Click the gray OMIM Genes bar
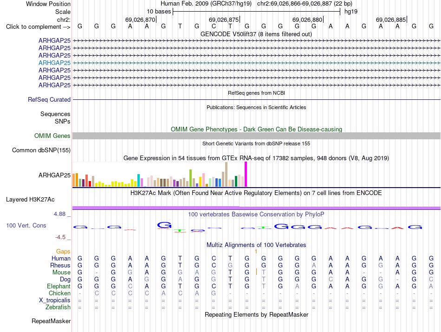 [256, 136]
